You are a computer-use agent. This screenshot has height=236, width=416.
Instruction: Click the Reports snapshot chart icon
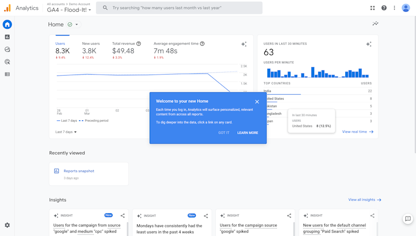coord(56,171)
